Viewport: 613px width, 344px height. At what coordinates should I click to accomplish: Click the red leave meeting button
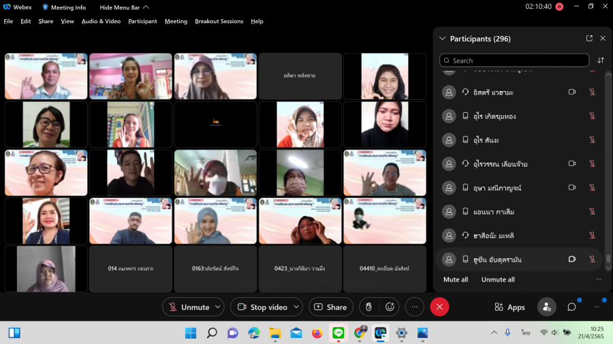pos(439,307)
